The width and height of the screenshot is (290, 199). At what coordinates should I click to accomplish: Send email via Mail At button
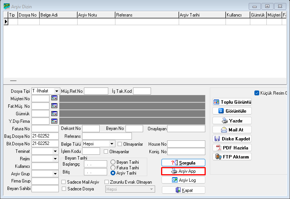pos(232,130)
